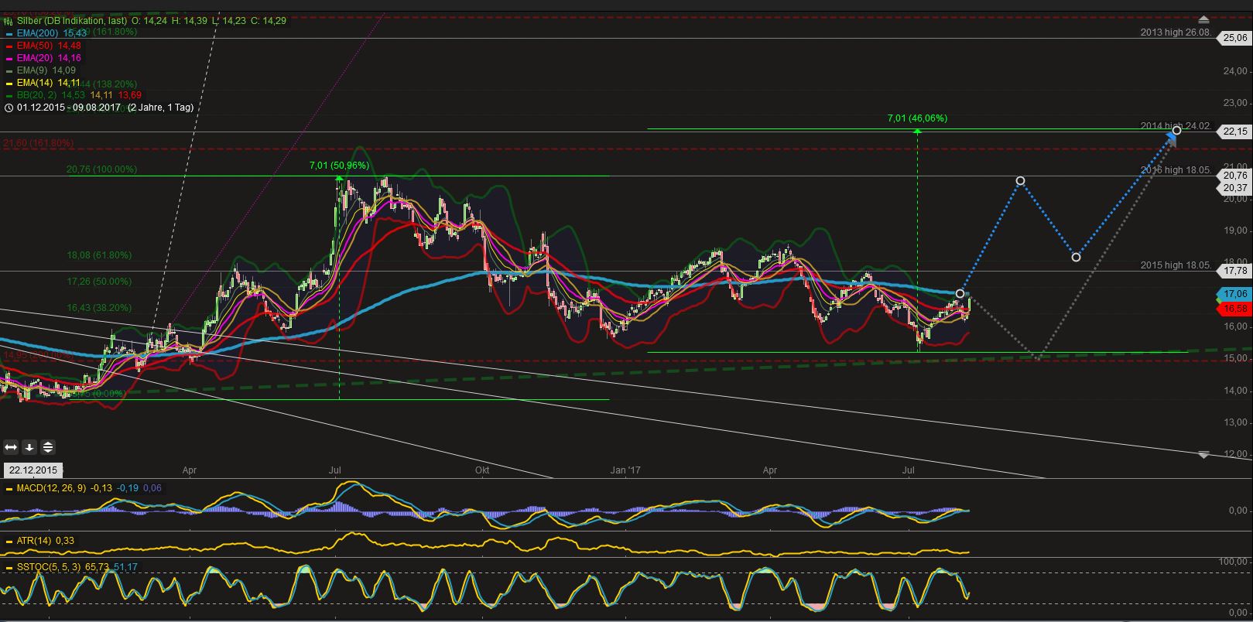Click the 20,76 price tag

tap(1234, 176)
